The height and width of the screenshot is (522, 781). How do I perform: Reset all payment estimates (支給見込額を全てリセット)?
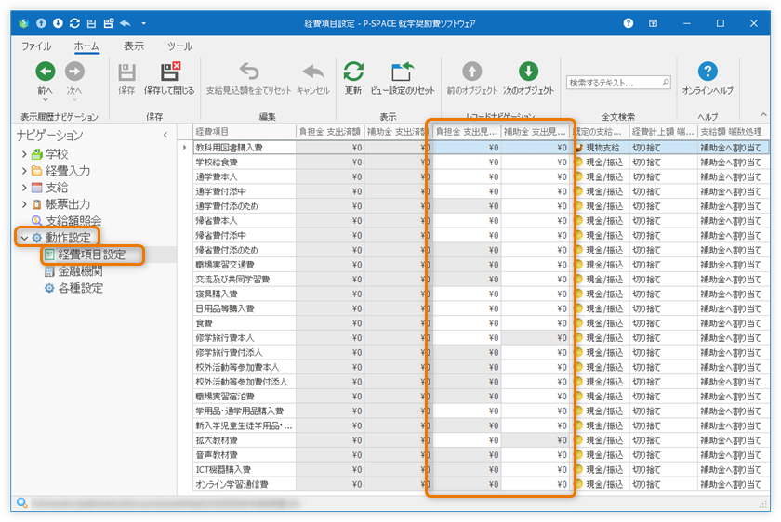tap(248, 72)
